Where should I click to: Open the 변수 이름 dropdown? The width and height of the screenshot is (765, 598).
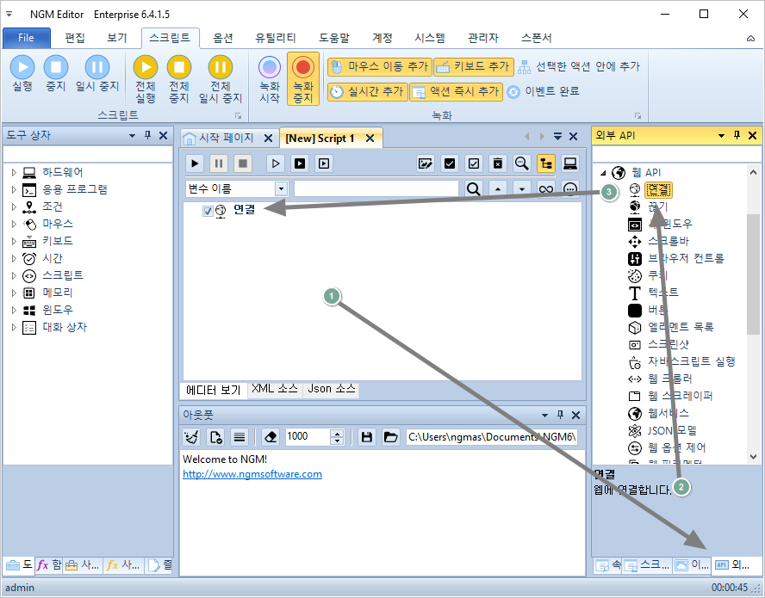click(281, 188)
